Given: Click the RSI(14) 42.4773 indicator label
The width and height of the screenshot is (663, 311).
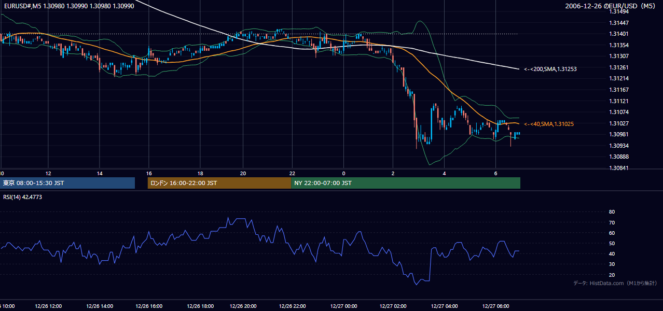Looking at the screenshot, I should [x=22, y=197].
